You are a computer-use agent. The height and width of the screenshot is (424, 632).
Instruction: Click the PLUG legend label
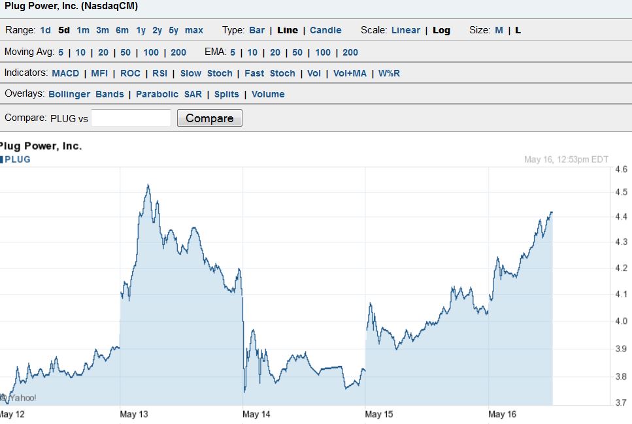click(18, 159)
